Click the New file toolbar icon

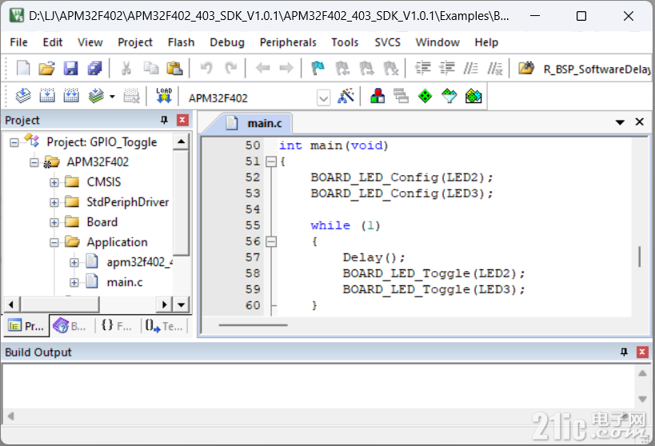tap(23, 68)
